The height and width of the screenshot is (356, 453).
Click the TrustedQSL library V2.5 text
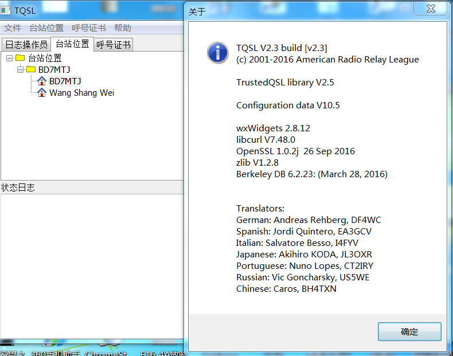point(285,83)
